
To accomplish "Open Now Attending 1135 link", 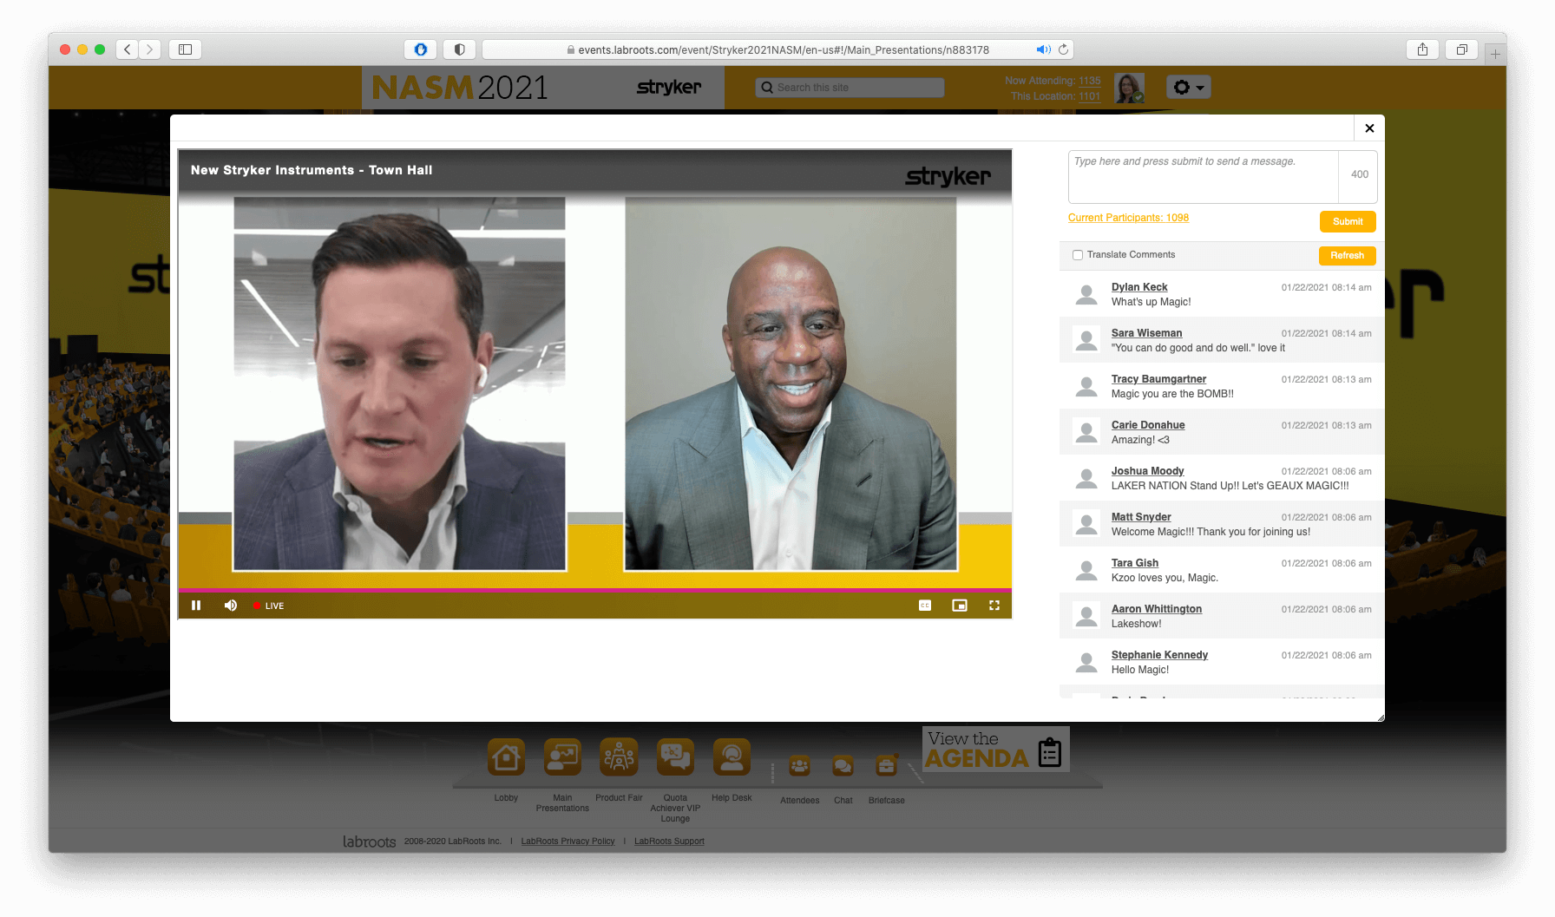I will click(x=1089, y=81).
